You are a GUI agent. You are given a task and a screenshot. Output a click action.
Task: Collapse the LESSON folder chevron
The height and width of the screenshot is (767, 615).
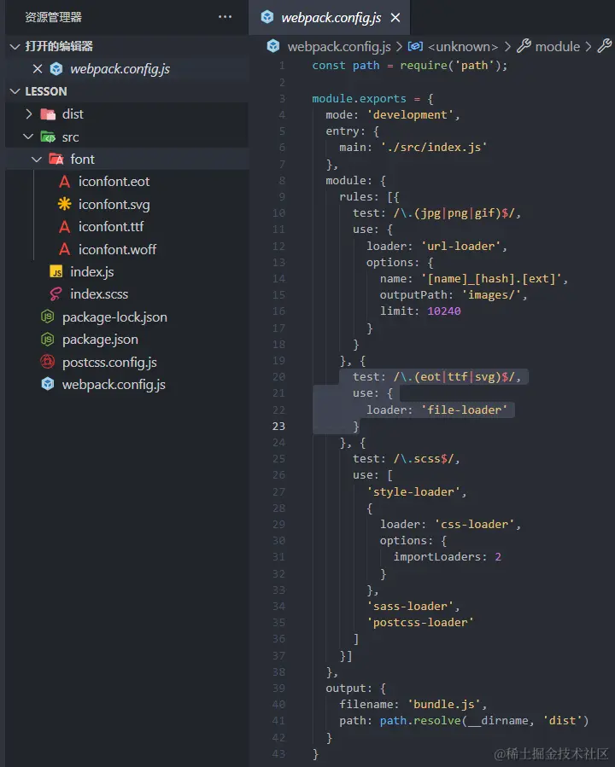coord(15,91)
